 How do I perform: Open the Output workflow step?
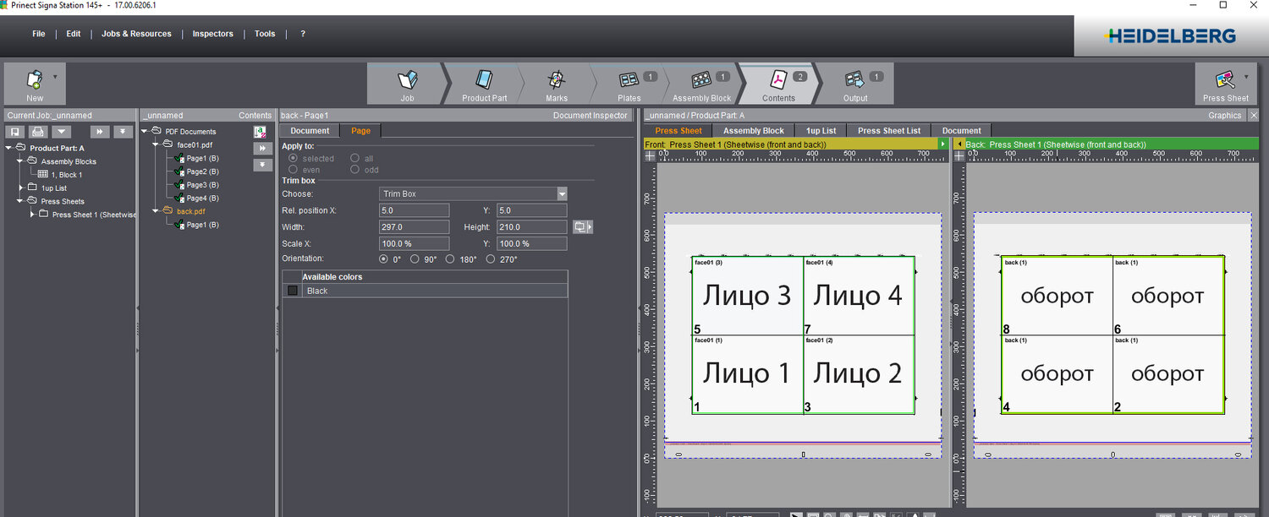pos(855,84)
